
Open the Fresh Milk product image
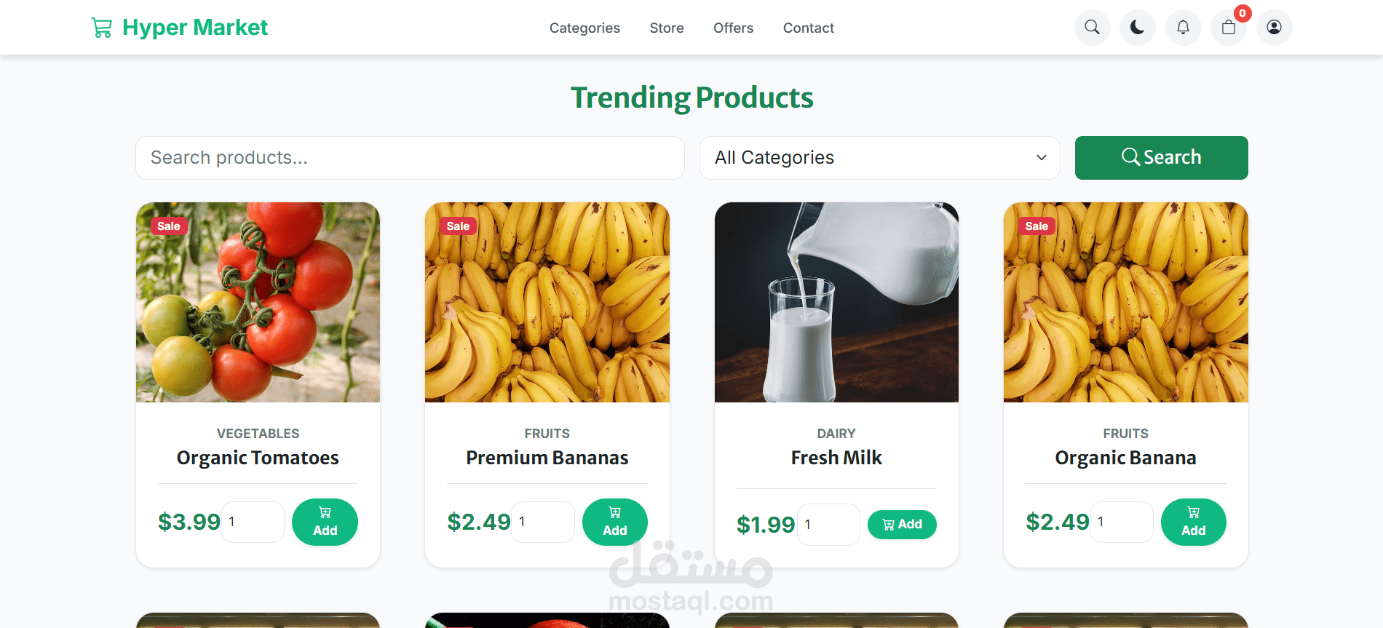[x=836, y=302]
